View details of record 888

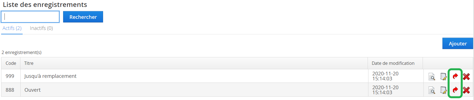pos(432,90)
